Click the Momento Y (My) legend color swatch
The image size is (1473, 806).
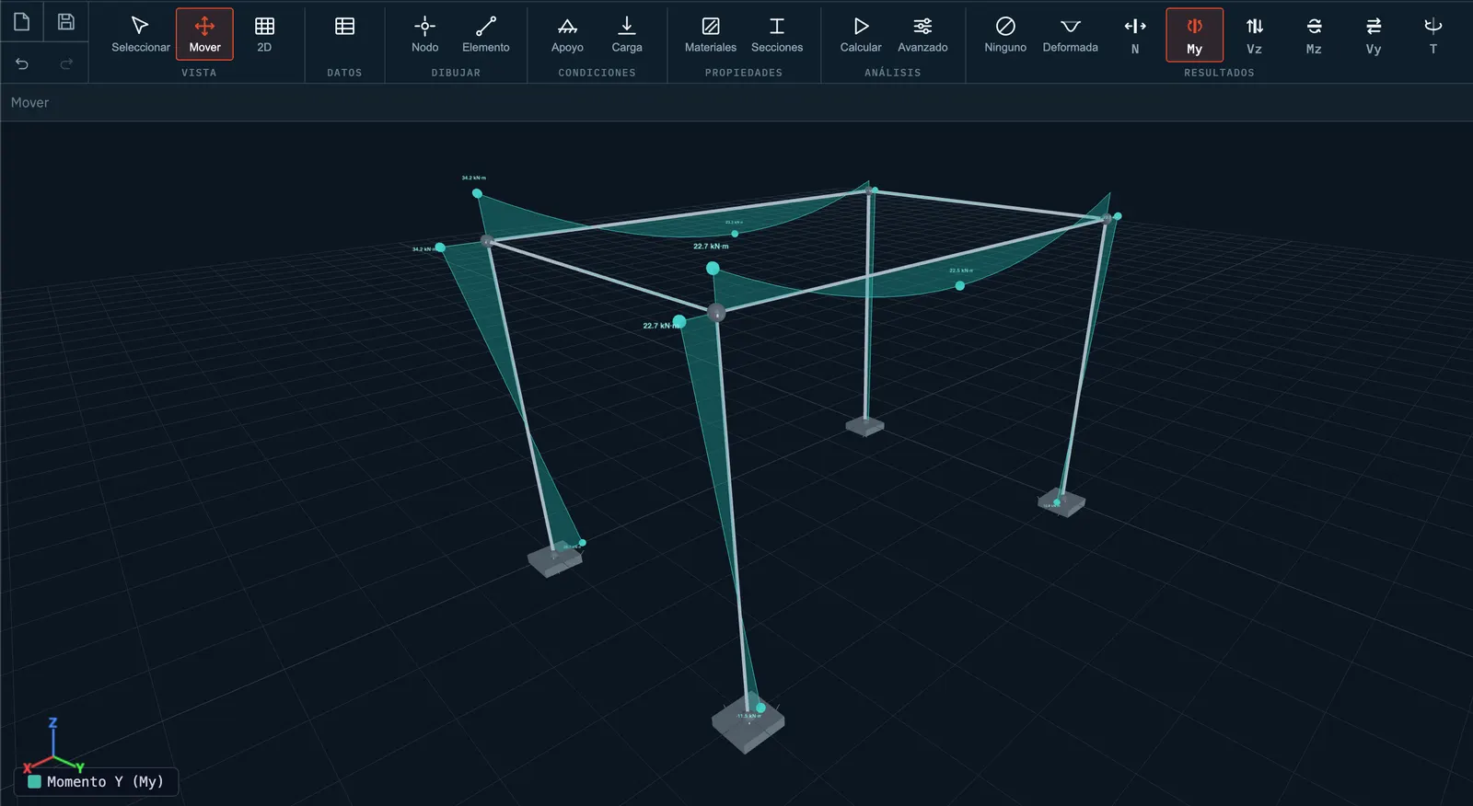click(x=34, y=781)
